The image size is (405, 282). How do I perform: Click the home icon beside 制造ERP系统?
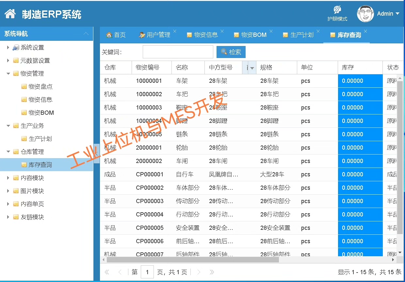(x=10, y=14)
